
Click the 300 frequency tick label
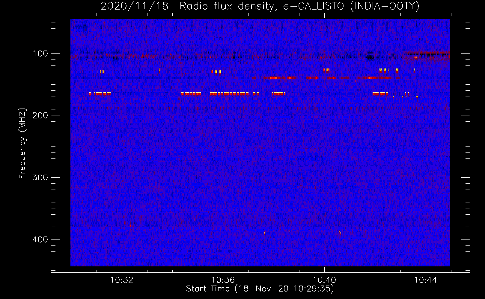[x=40, y=177]
